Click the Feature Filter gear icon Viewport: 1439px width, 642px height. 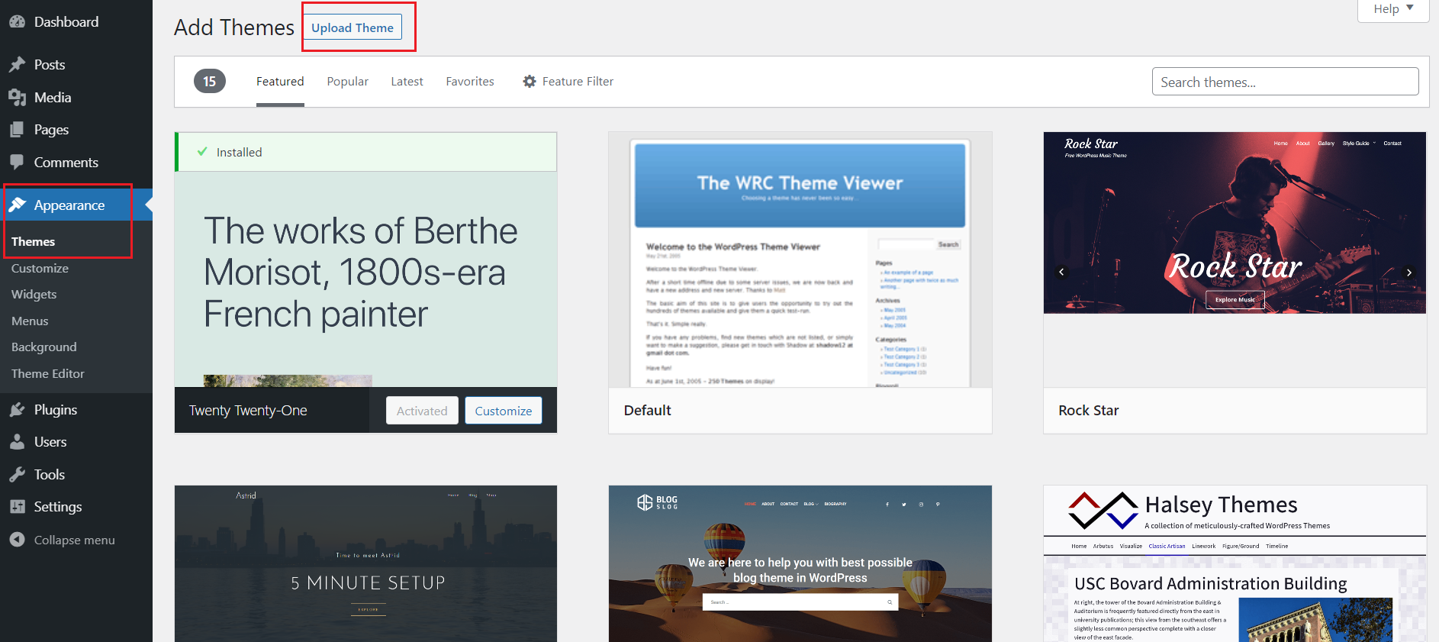[x=530, y=81]
